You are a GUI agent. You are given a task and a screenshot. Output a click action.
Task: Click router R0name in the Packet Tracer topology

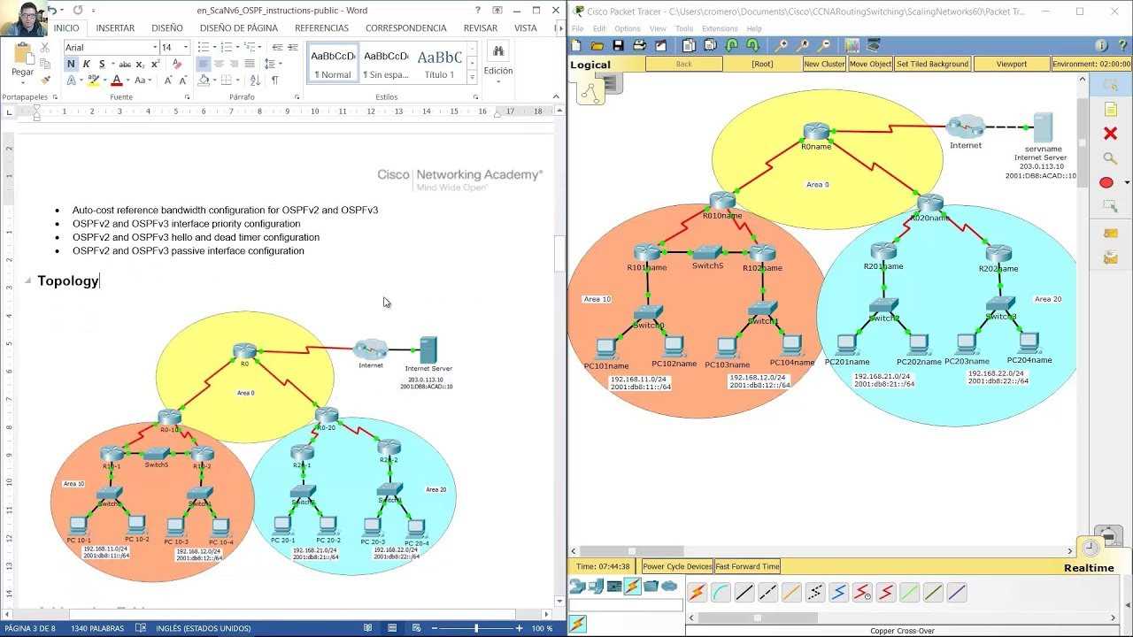point(815,132)
